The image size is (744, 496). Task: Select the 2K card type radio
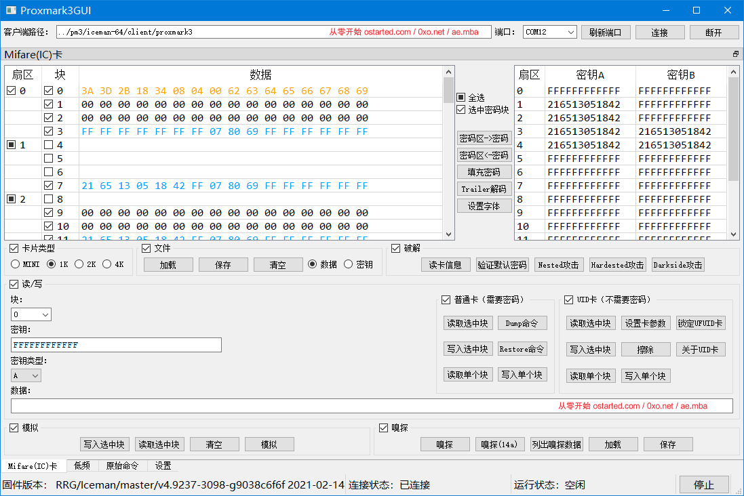(79, 264)
